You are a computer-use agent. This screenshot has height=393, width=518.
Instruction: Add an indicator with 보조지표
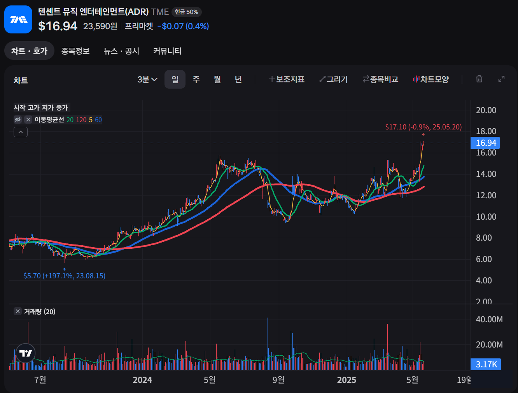(287, 79)
